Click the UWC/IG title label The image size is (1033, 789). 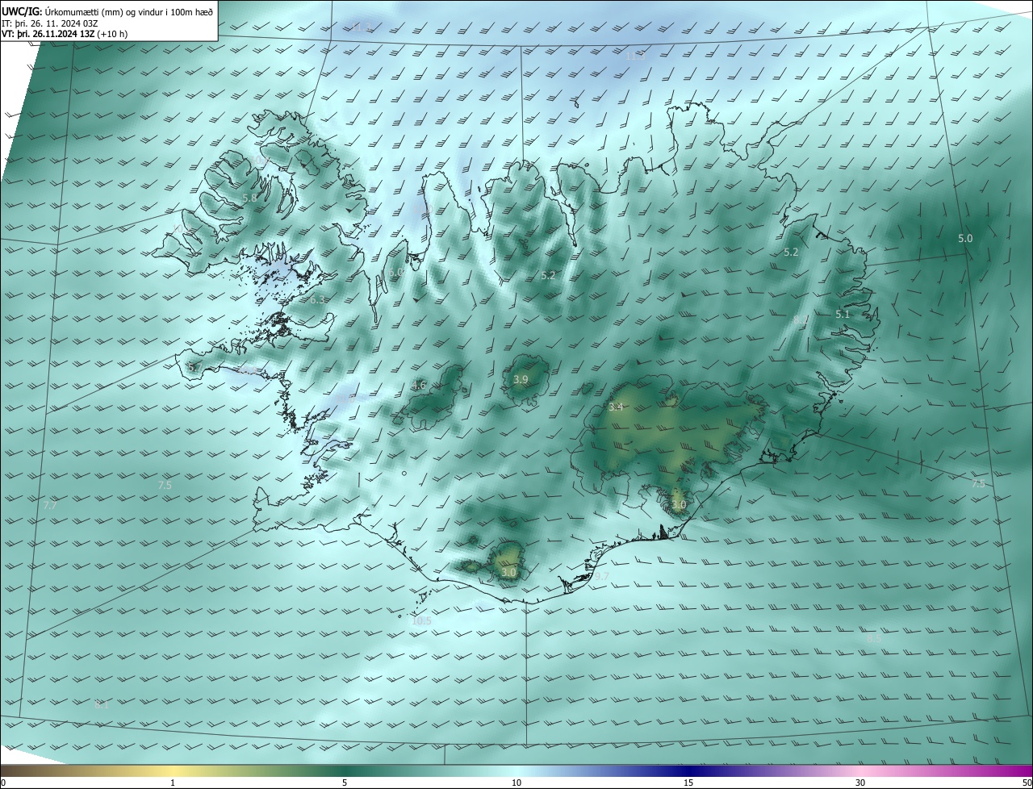coord(22,11)
